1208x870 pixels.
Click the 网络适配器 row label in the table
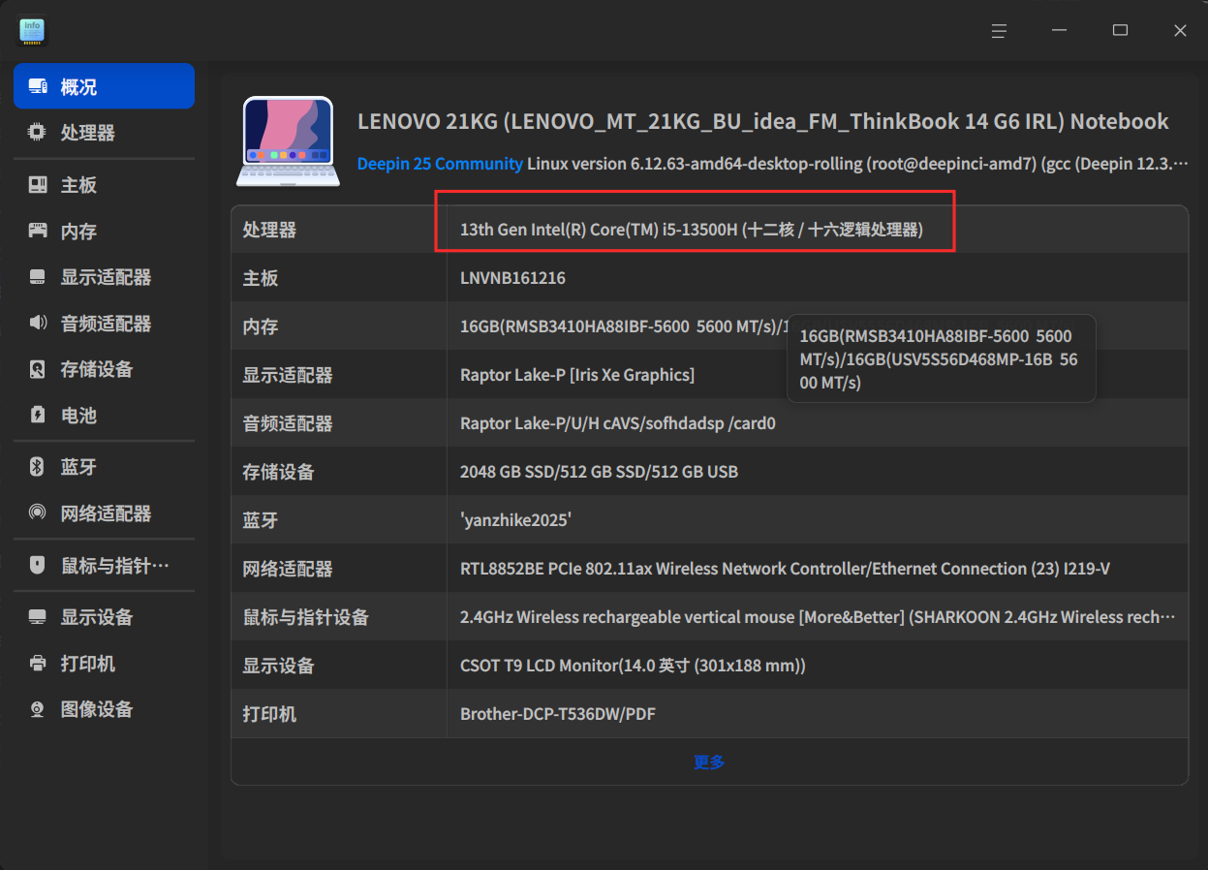pyautogui.click(x=288, y=569)
